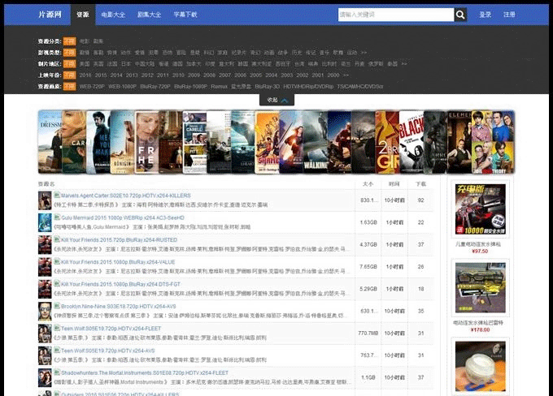
Task: Filter quality by TS/CAM/HC/DVDScr
Action: tap(360, 86)
